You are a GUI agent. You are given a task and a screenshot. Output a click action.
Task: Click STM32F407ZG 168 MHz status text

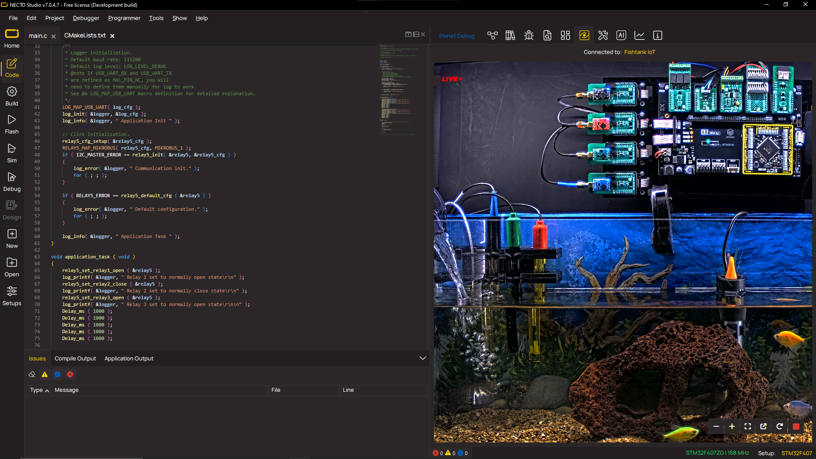(717, 453)
